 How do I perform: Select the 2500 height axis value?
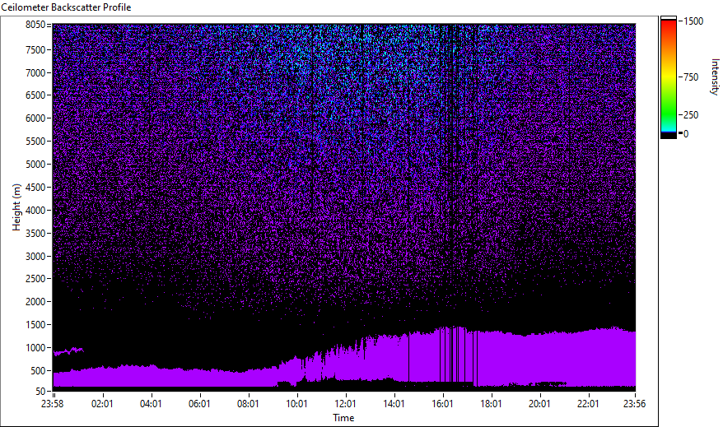point(35,279)
